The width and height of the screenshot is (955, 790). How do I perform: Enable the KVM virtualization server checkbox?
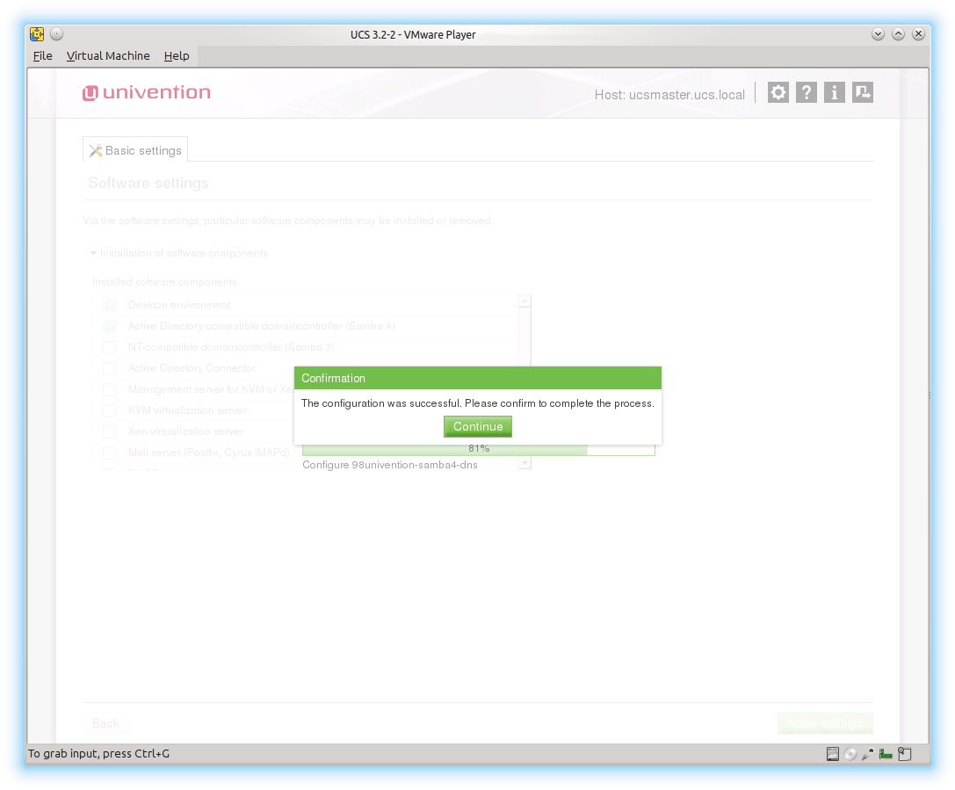coord(110,410)
